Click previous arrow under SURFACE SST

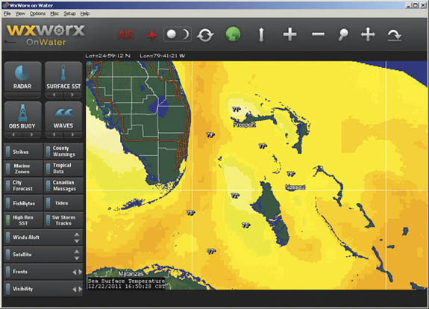54,95
